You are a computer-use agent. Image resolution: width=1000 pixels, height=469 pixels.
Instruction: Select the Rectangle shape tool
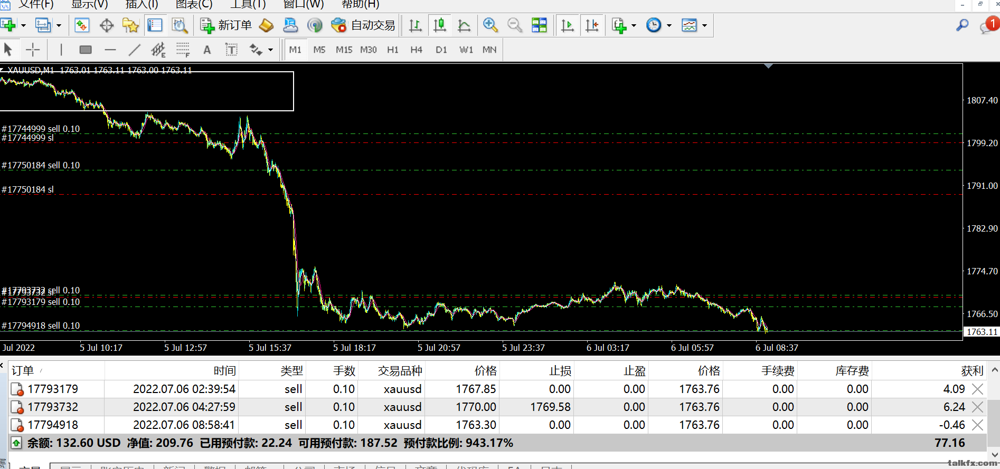click(x=86, y=50)
